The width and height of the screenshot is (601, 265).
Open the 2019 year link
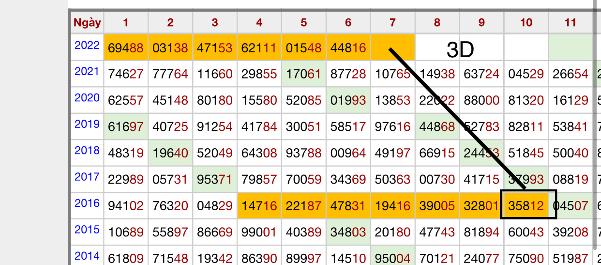click(87, 124)
